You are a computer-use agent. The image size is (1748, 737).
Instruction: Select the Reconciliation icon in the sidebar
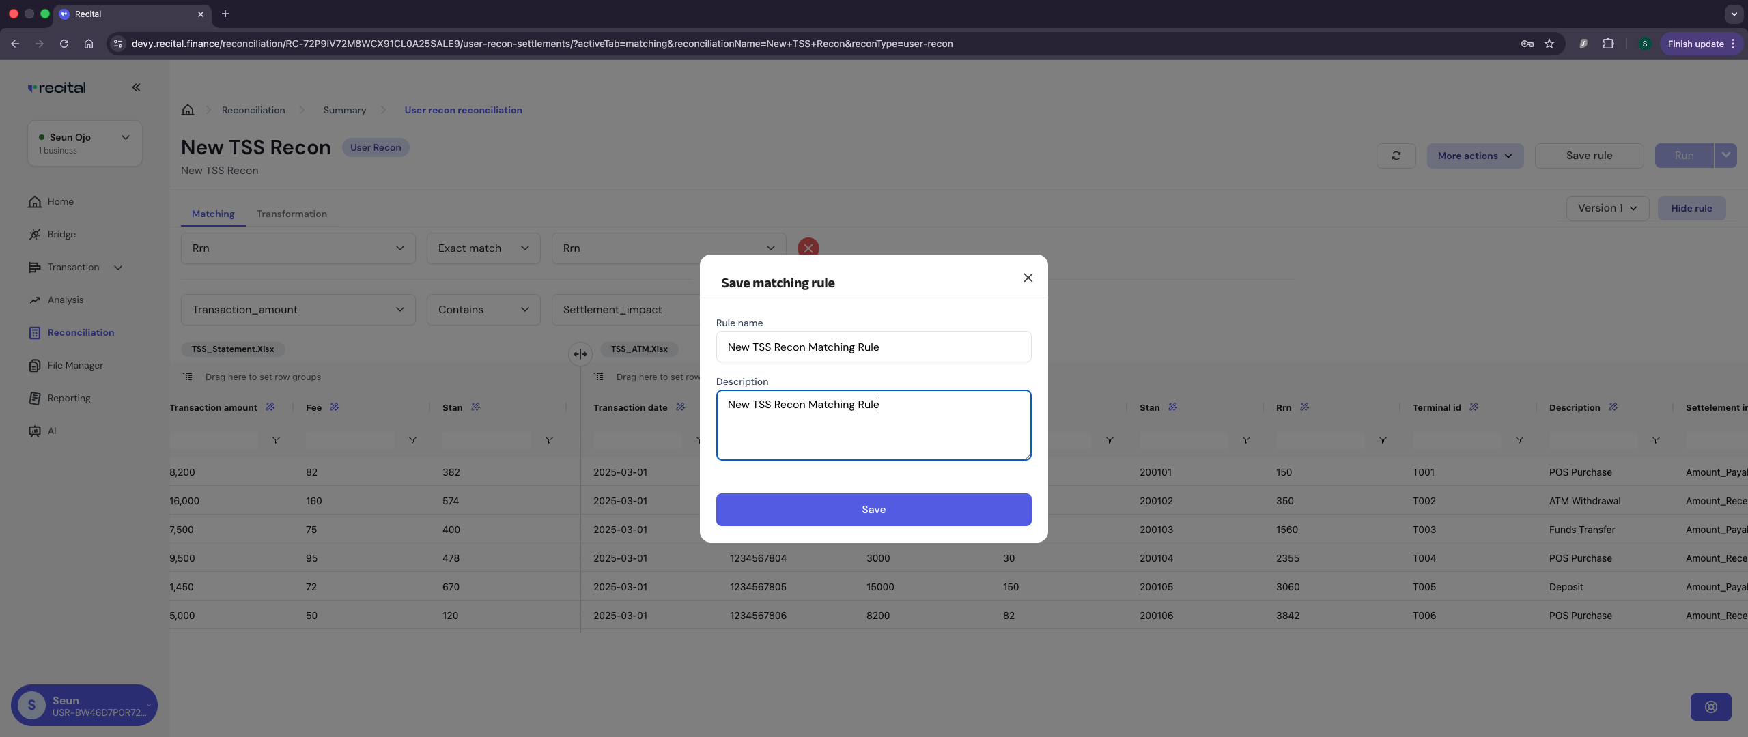pos(36,332)
